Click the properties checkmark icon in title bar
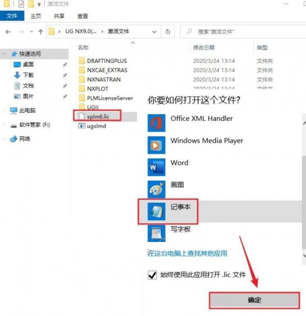The height and width of the screenshot is (316, 306). pos(21,4)
